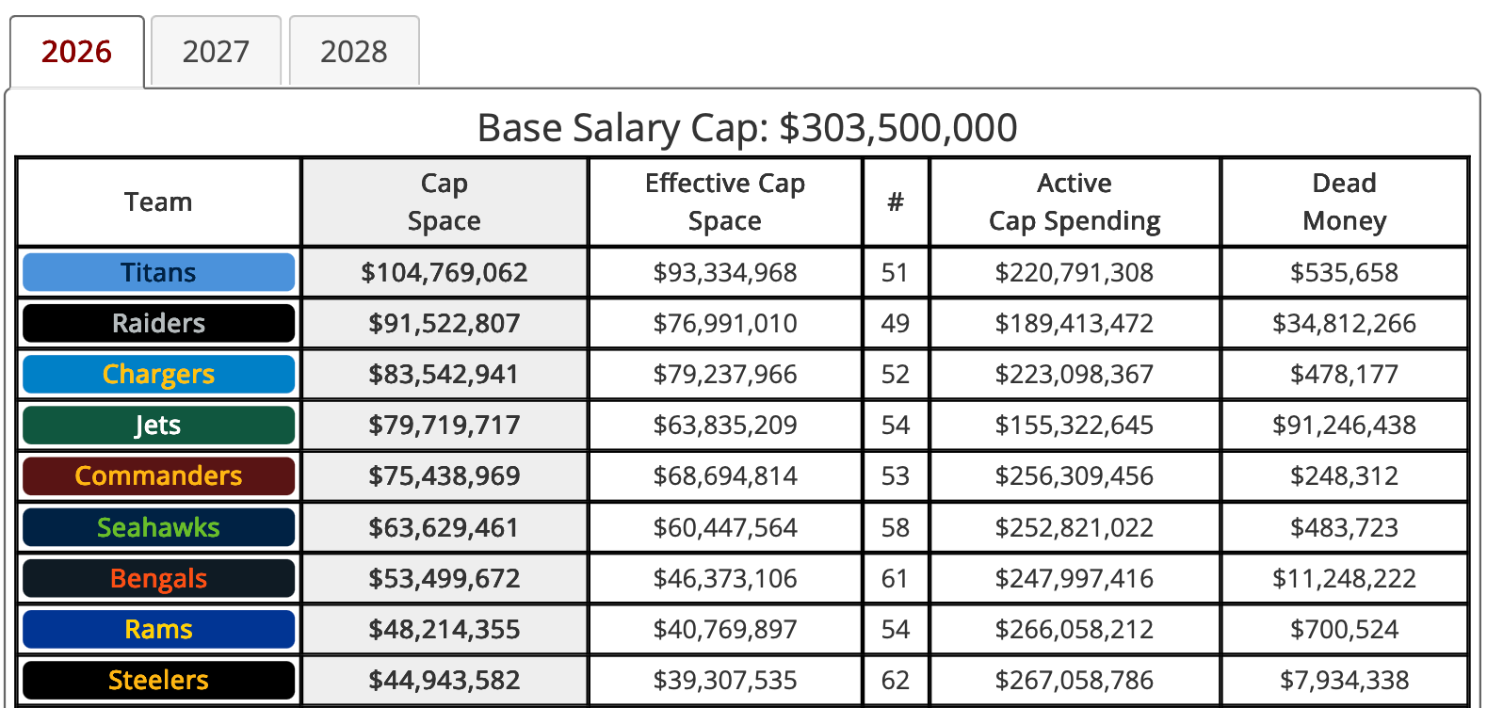Click the Bengals team badge
Screen dimensions: 1487x708
pos(158,578)
